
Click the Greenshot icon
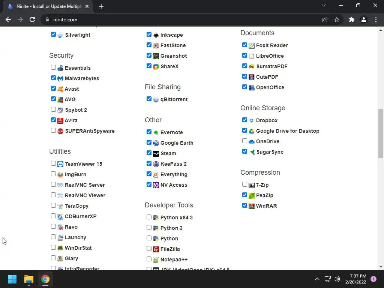pos(156,56)
